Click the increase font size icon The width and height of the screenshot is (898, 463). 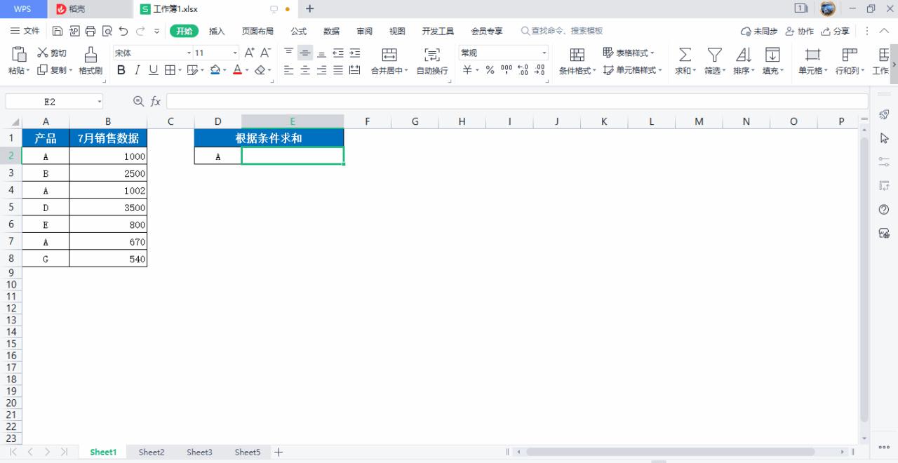click(249, 53)
